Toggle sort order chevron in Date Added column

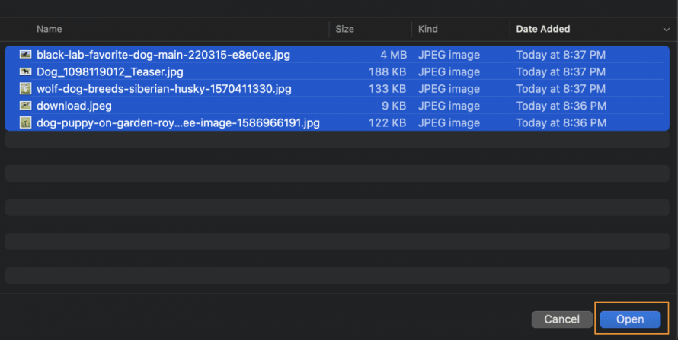click(666, 30)
